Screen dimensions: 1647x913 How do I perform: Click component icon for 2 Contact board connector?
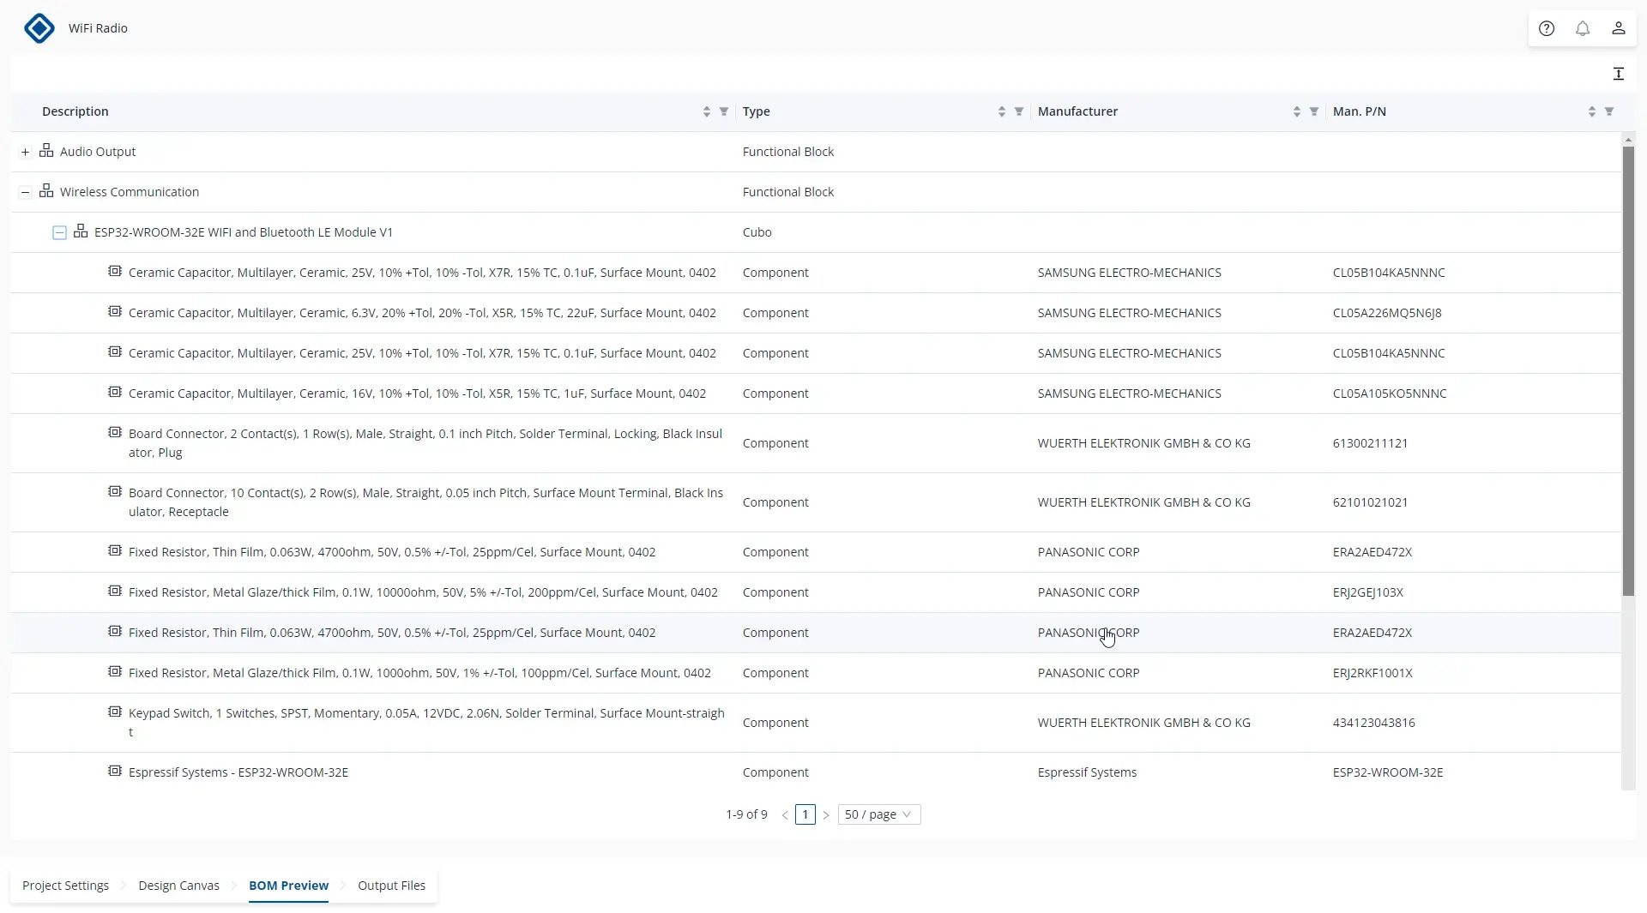tap(114, 432)
